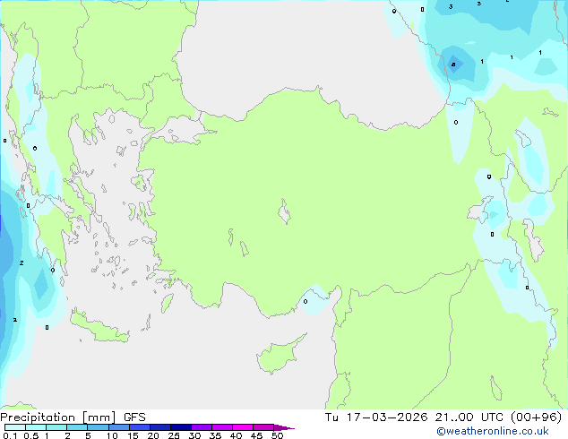
Task: Click the '15' legend label
Action: tap(133, 435)
